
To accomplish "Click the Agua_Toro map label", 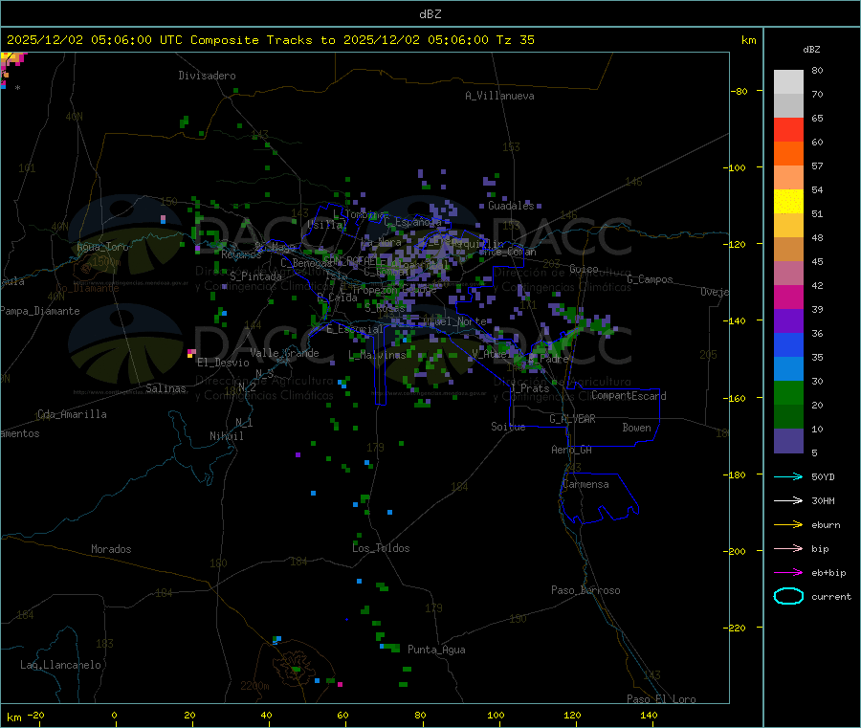I will (x=102, y=247).
